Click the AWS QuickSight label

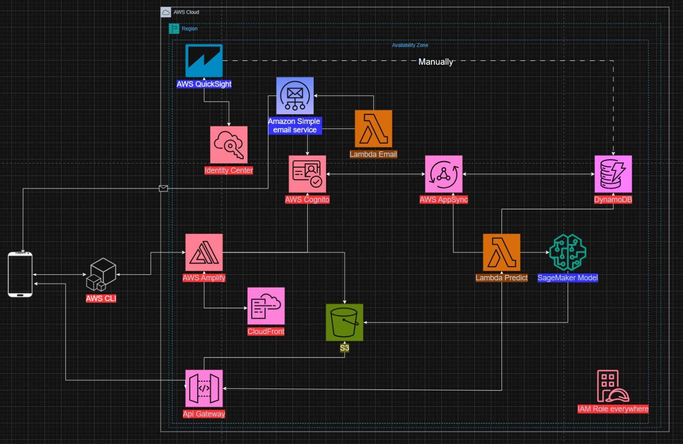point(204,84)
